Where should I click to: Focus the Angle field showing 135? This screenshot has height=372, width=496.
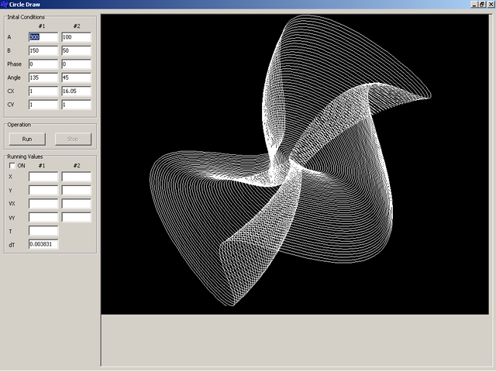[x=43, y=77]
